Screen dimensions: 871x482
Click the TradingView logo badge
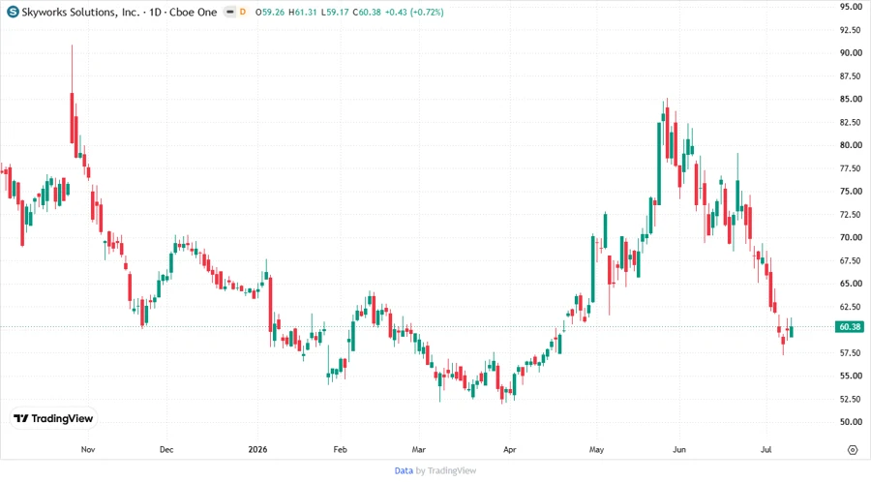[x=53, y=418]
